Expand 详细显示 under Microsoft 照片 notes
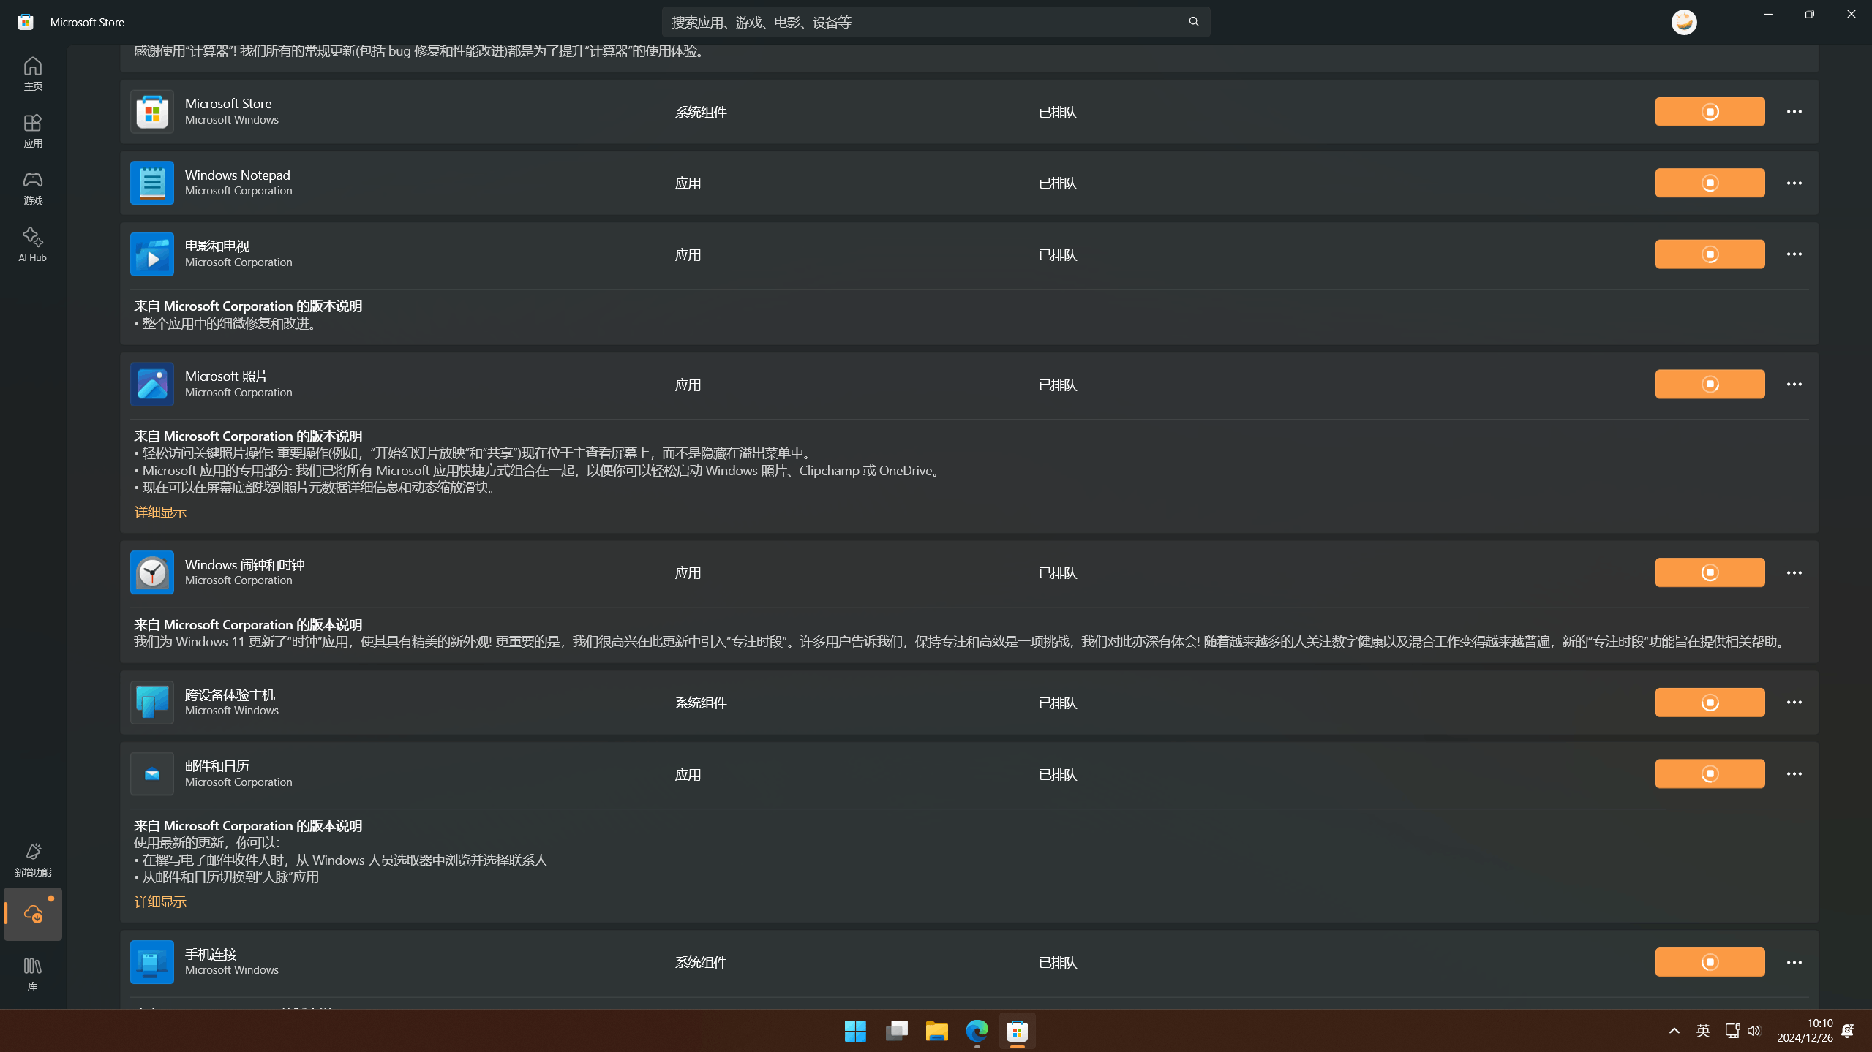The width and height of the screenshot is (1872, 1052). coord(160,512)
